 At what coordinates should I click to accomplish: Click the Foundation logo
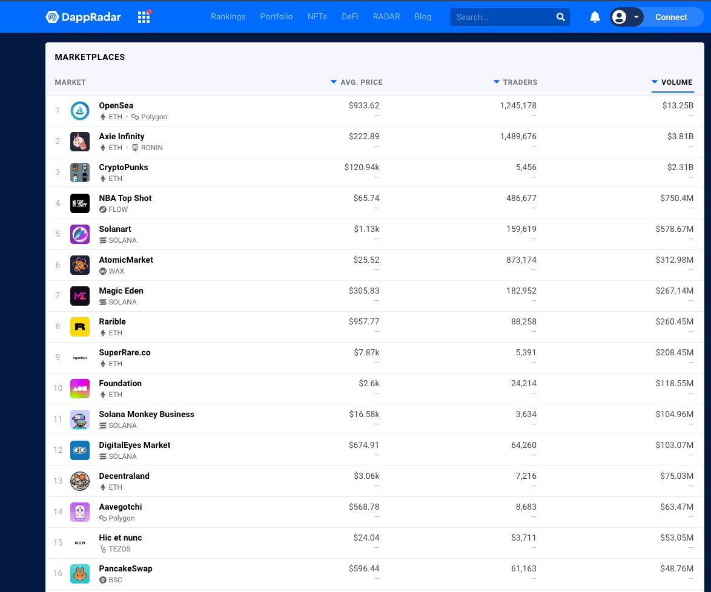pyautogui.click(x=80, y=389)
